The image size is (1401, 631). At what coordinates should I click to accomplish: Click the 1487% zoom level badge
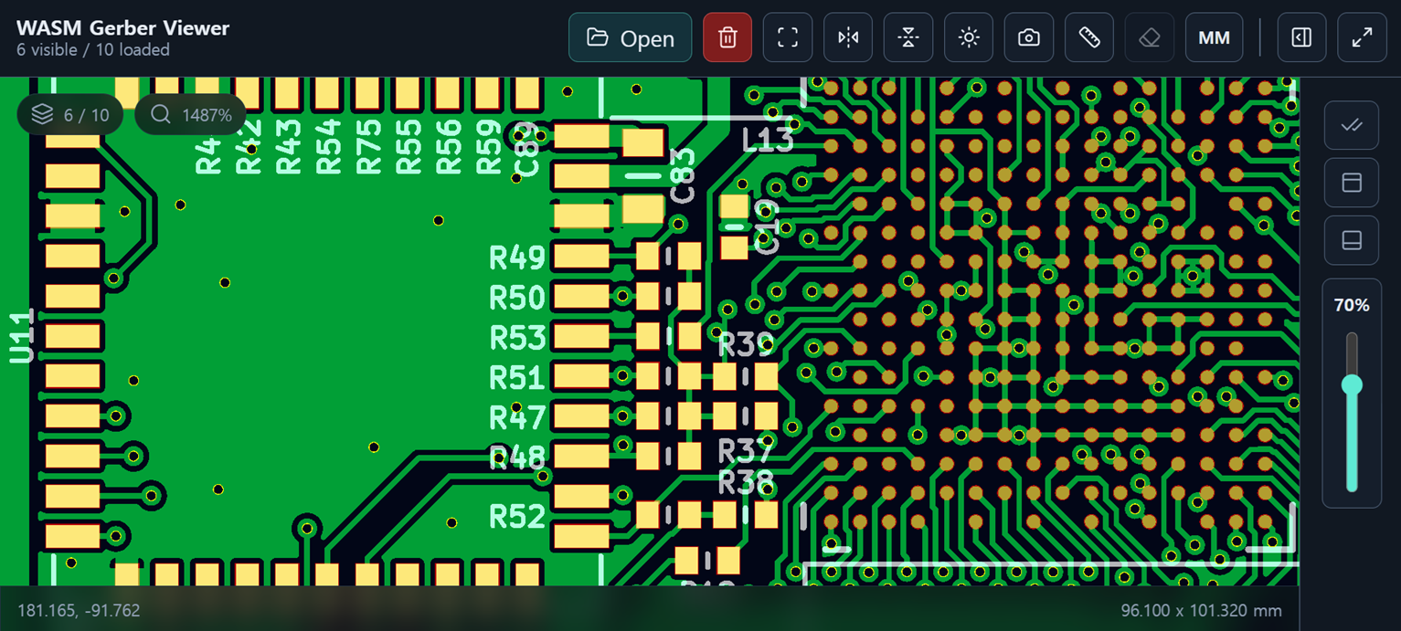[x=189, y=114]
